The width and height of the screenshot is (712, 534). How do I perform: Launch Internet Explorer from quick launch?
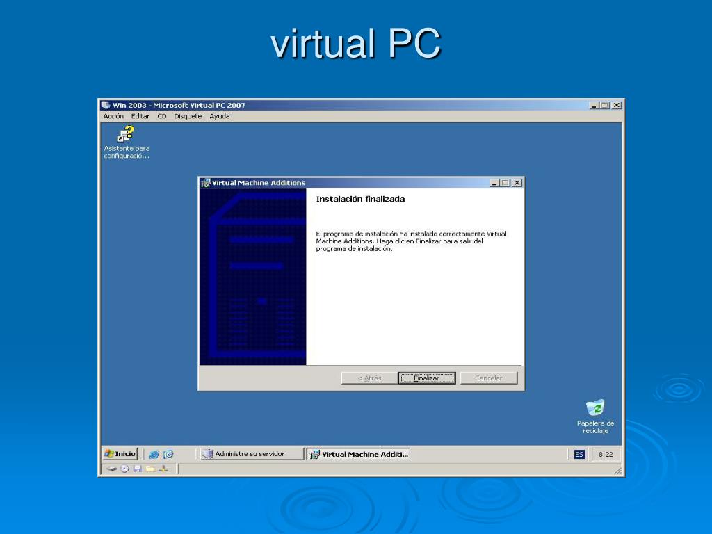(x=154, y=454)
